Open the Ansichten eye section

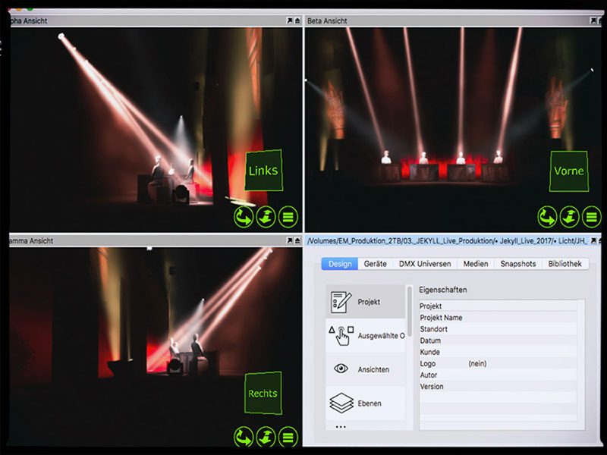pos(366,369)
